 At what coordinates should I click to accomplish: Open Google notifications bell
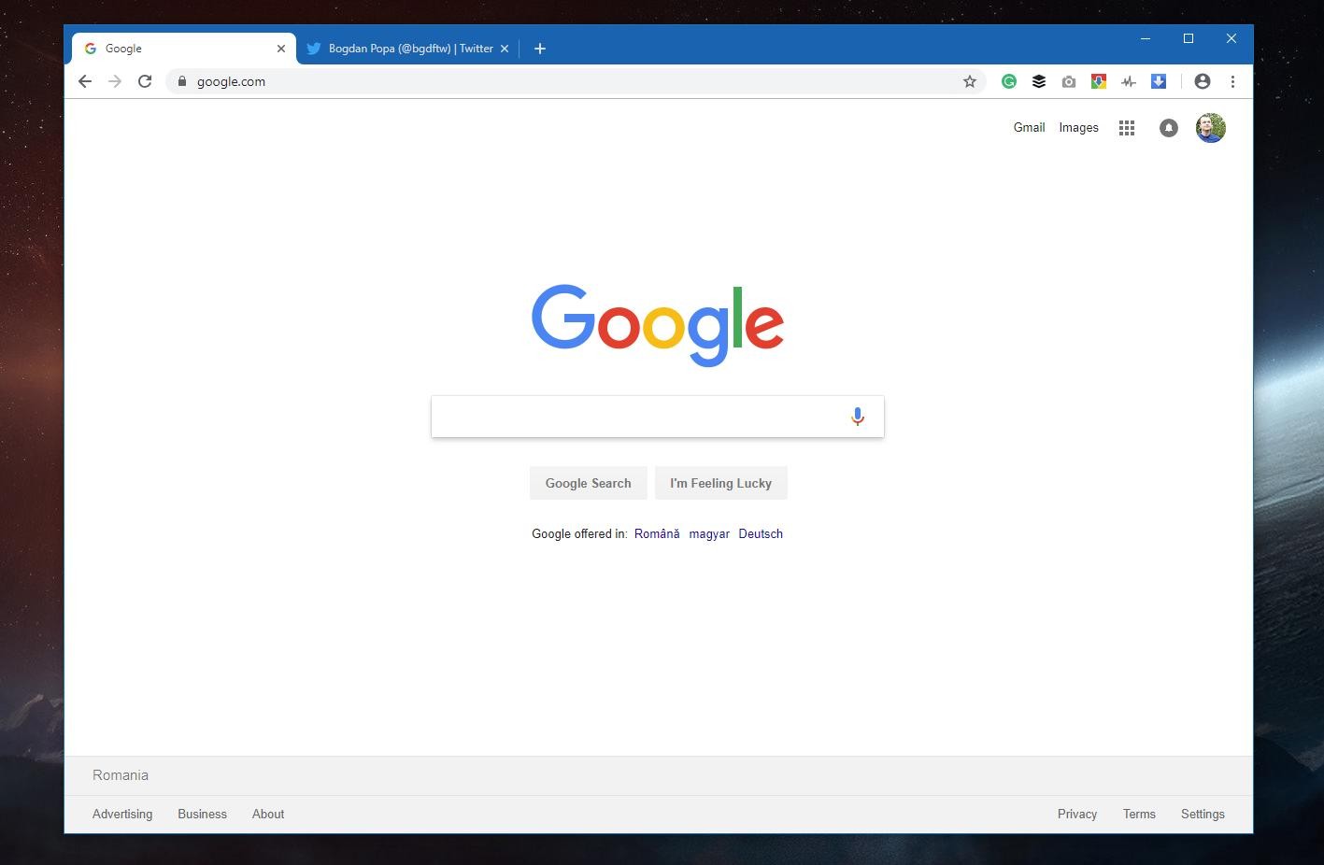1168,127
